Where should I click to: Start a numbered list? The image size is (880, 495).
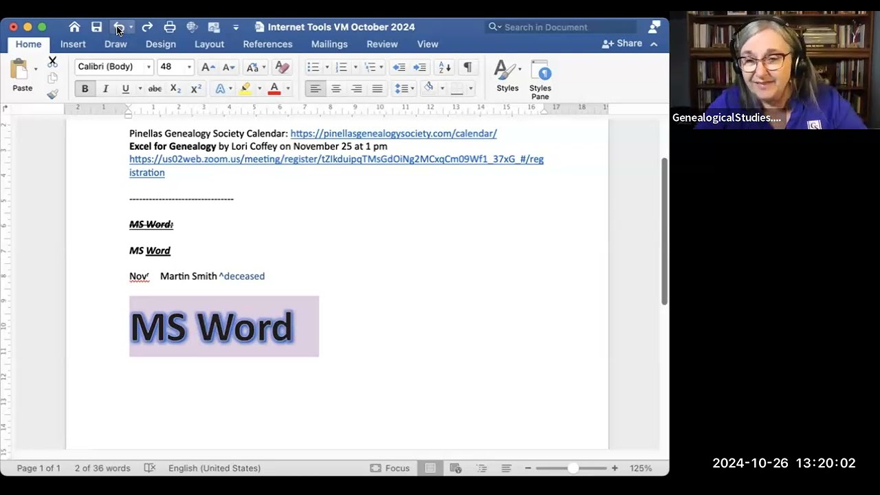tap(341, 67)
